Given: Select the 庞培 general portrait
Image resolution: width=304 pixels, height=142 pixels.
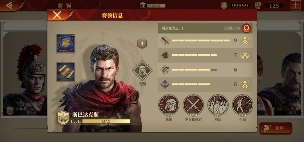Looking at the screenshot, I should pyautogui.click(x=281, y=84).
